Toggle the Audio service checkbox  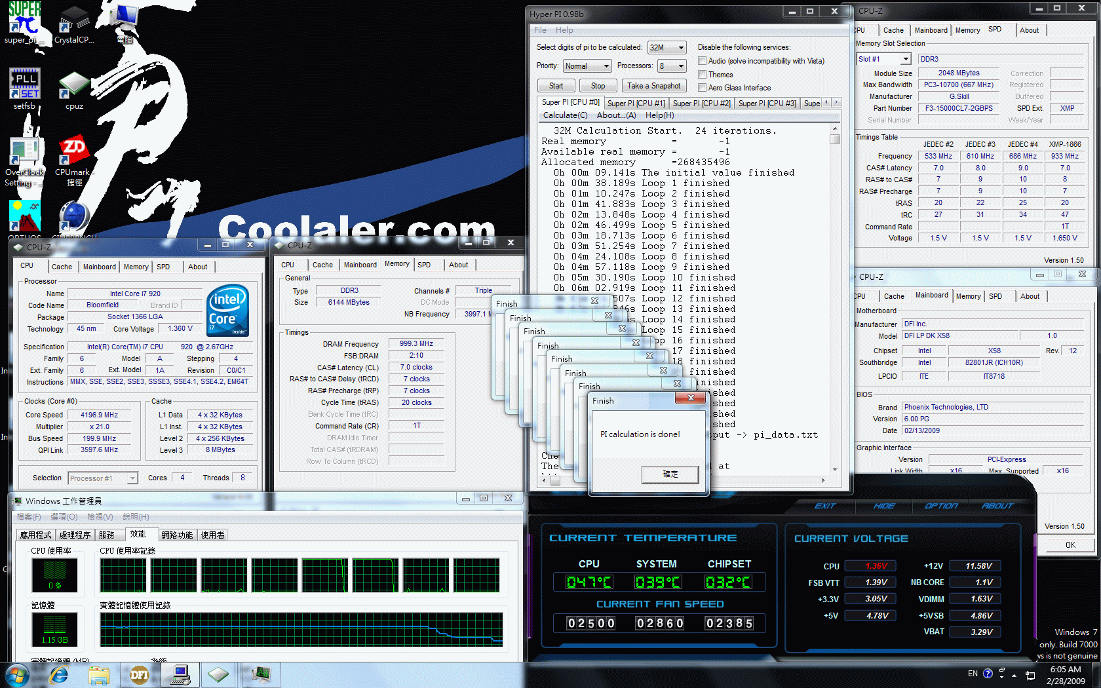click(x=702, y=61)
